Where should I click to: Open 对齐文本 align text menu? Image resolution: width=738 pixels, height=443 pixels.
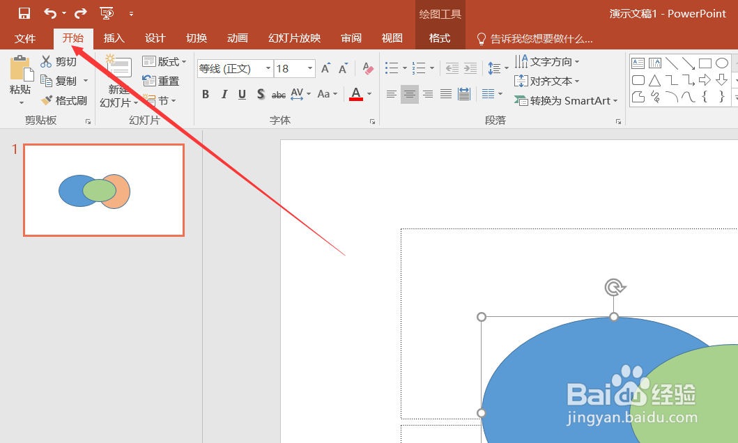547,81
